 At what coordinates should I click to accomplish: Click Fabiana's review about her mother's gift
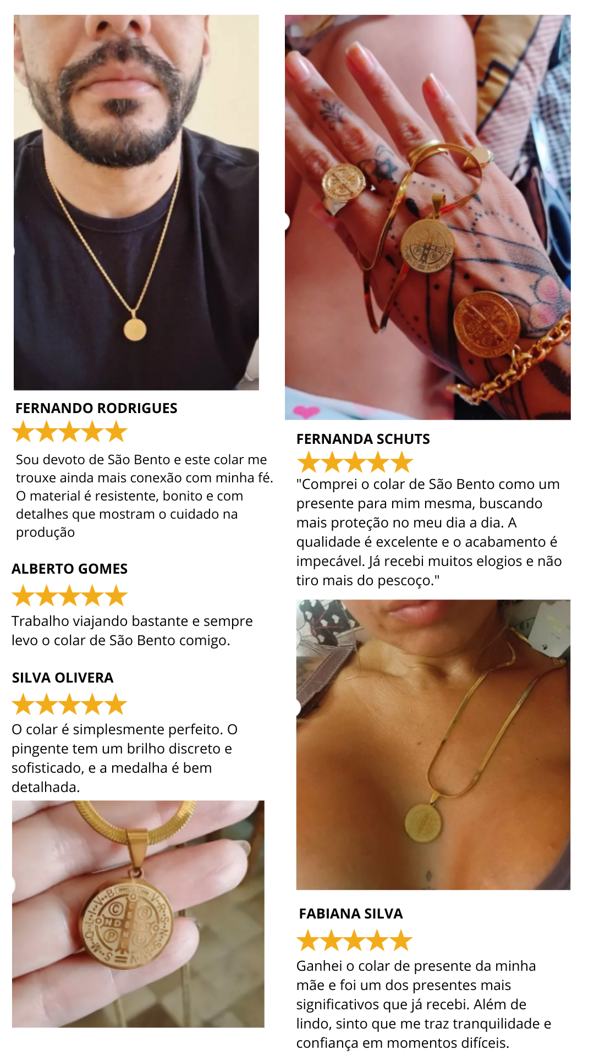[424, 1004]
